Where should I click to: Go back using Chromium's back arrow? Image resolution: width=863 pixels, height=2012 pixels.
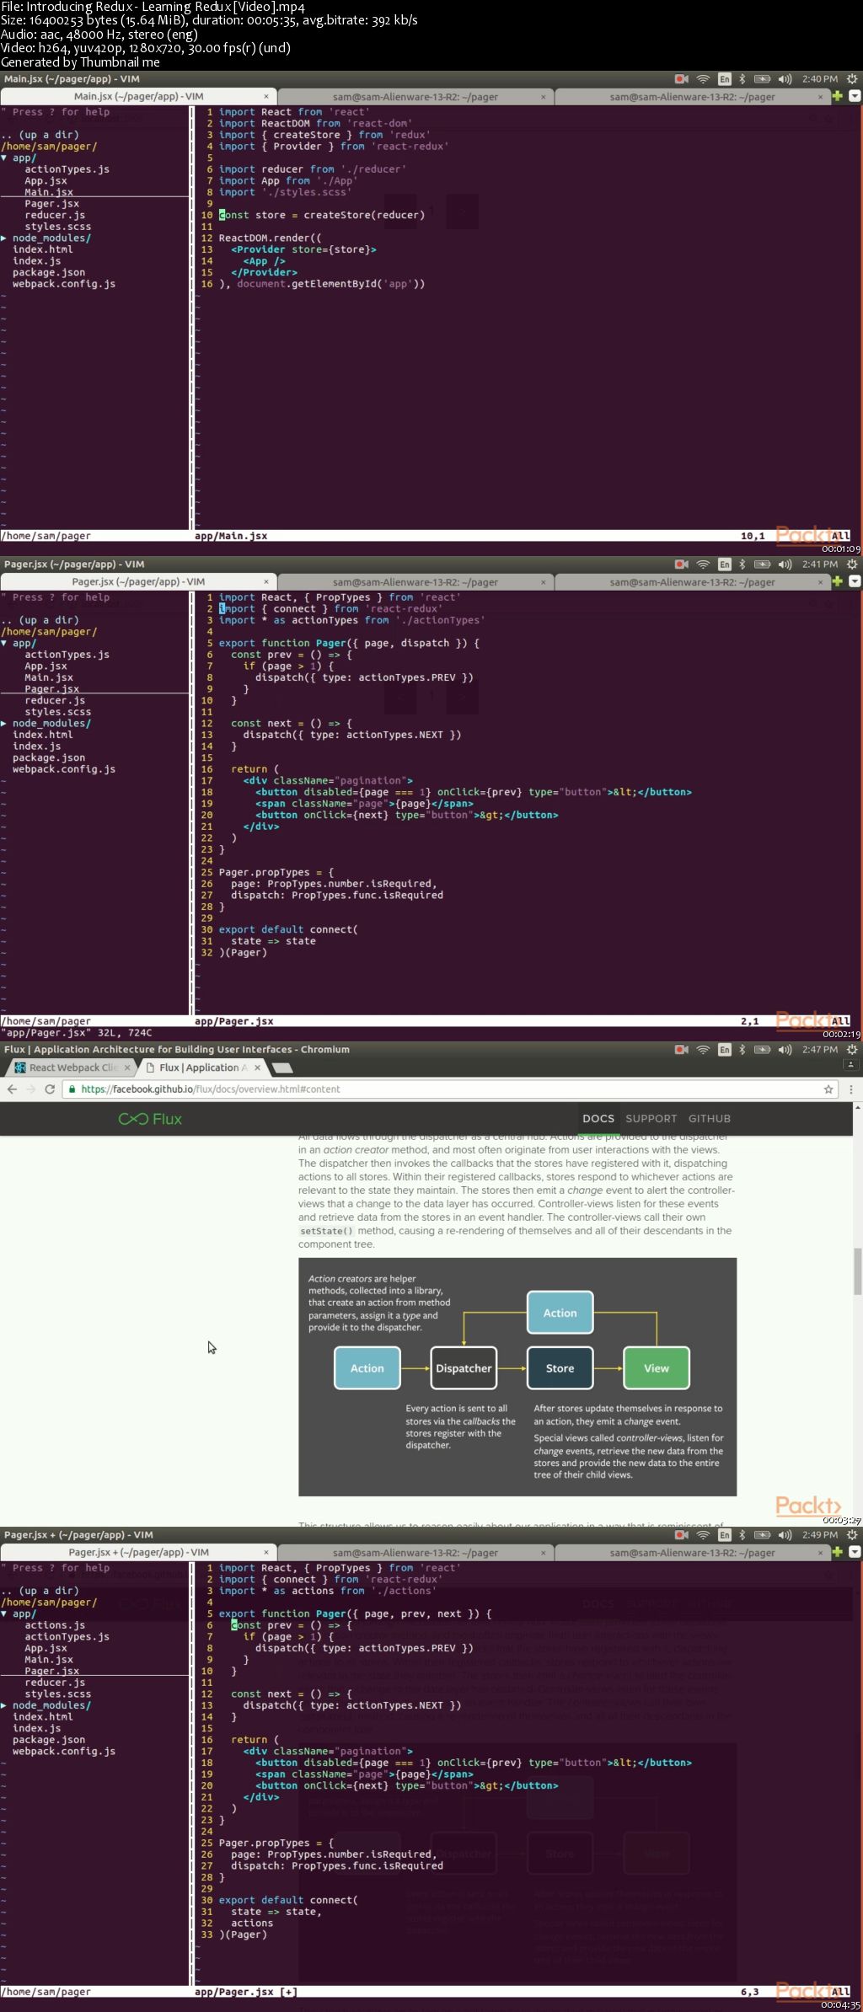point(12,1089)
